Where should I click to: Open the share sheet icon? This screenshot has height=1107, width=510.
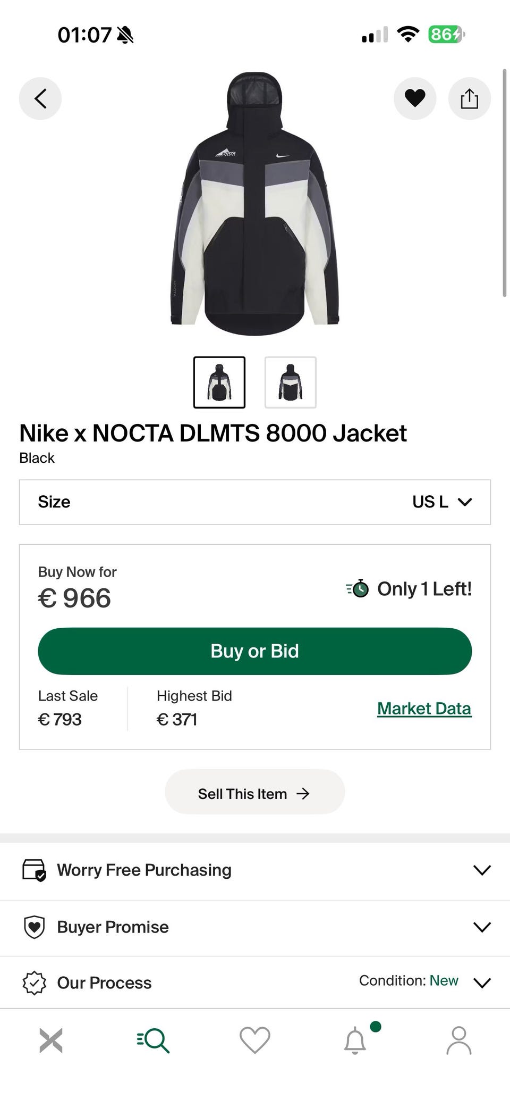coord(469,98)
